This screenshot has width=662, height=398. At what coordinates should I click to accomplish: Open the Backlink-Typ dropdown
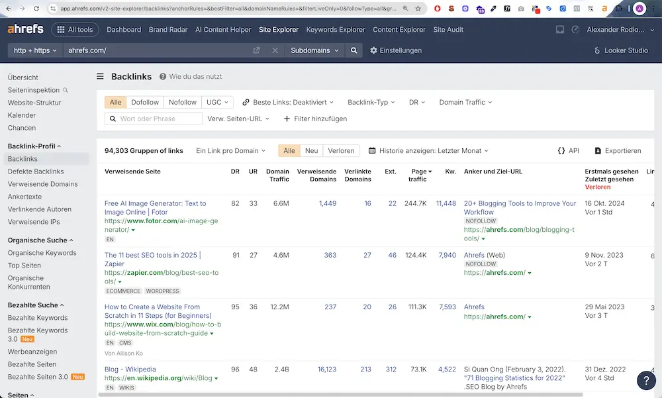click(371, 102)
